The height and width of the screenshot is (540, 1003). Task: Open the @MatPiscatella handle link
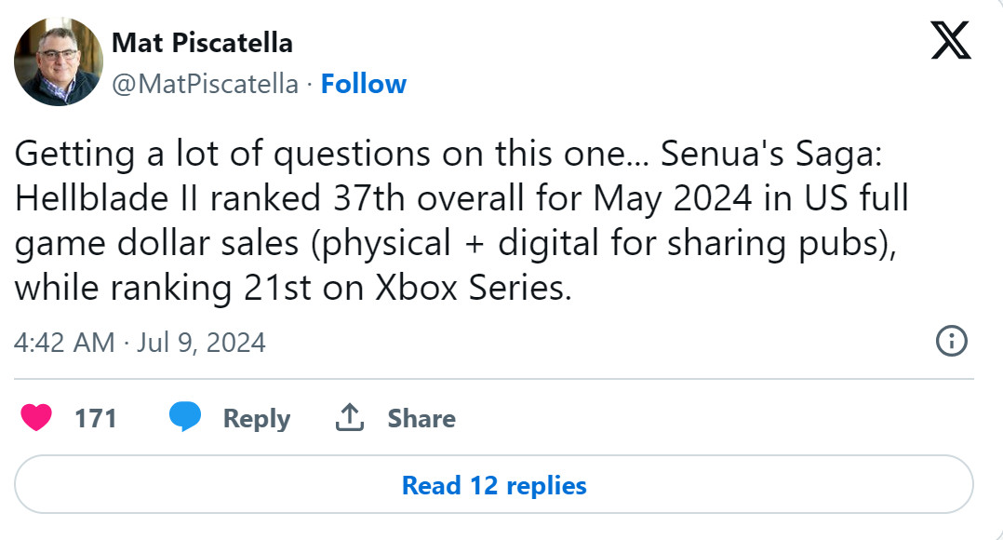point(205,84)
